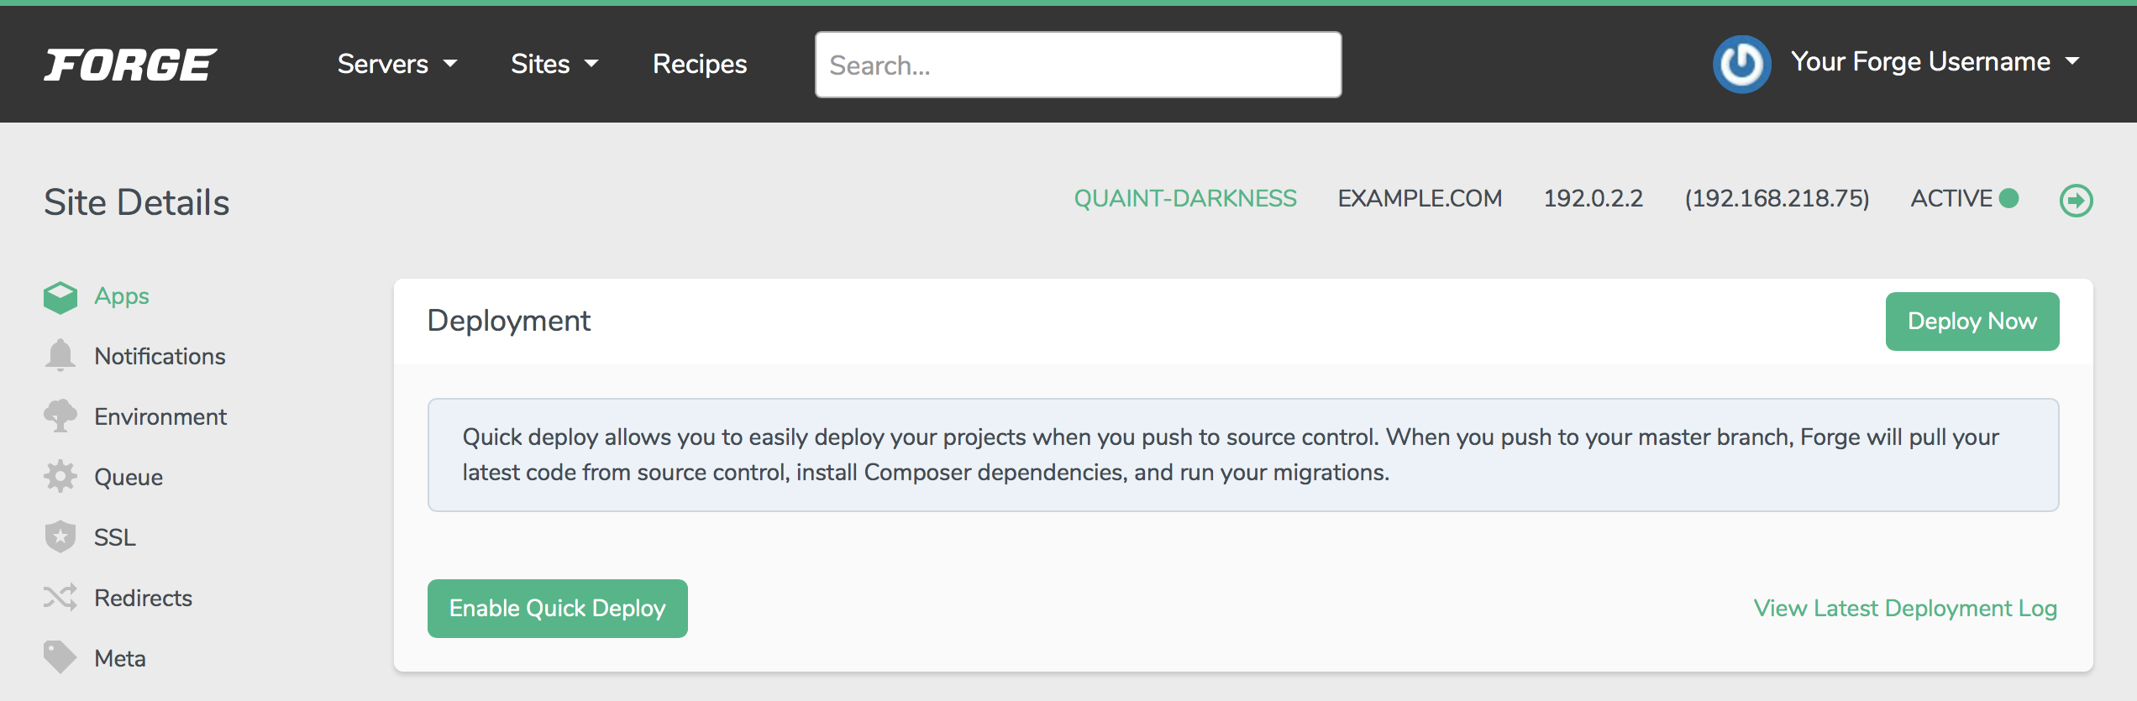This screenshot has width=2137, height=701.
Task: Click the green circled arrow icon
Action: tap(2076, 201)
